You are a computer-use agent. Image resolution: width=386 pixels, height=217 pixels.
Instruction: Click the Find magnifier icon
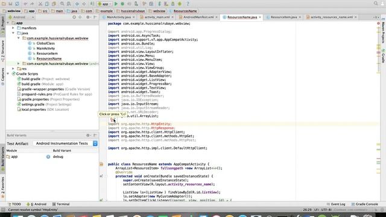click(62, 4)
